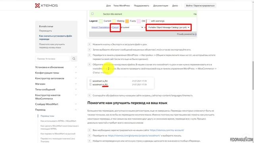Jump to Помогите нам улучшить перевод section
Image resolution: width=254 pixels, height=143 pixels.
[52, 46]
